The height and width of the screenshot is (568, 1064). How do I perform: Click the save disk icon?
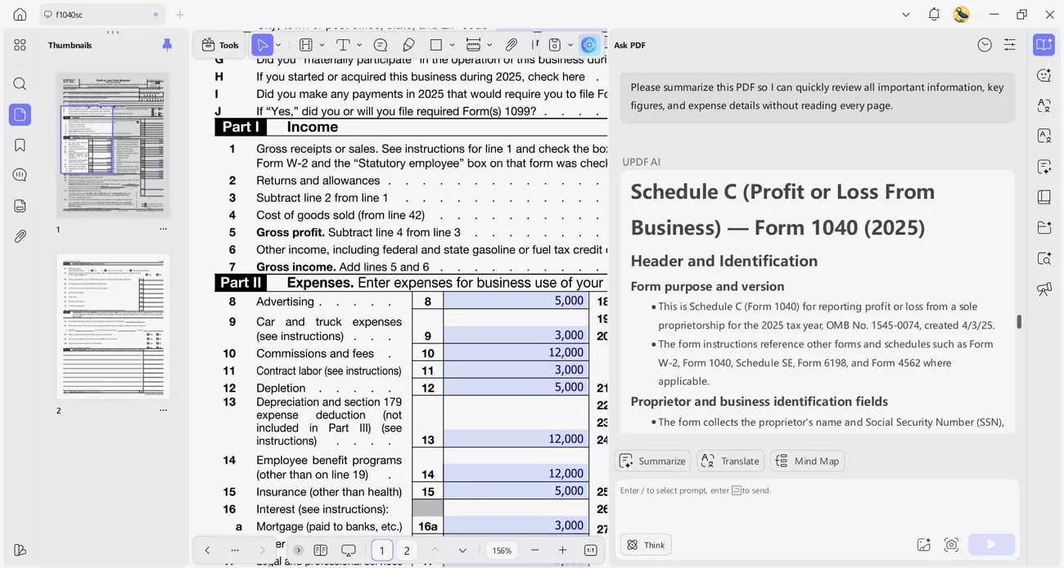point(555,45)
